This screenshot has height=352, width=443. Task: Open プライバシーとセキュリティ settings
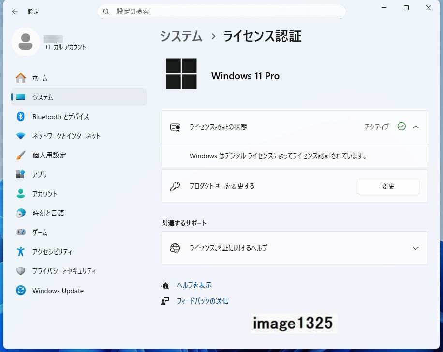pyautogui.click(x=78, y=271)
